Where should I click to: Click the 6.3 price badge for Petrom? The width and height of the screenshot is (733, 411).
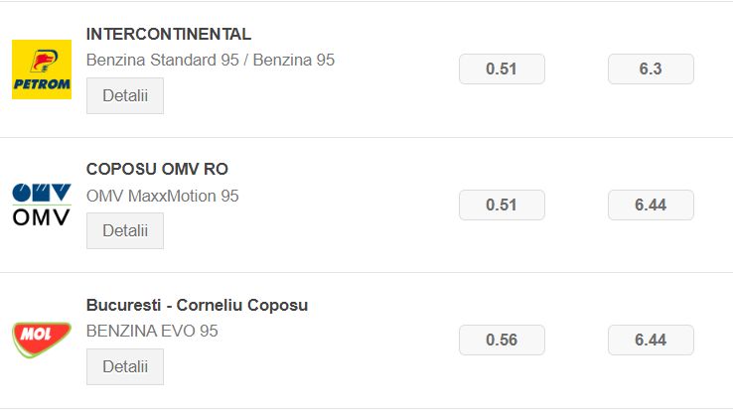click(651, 69)
